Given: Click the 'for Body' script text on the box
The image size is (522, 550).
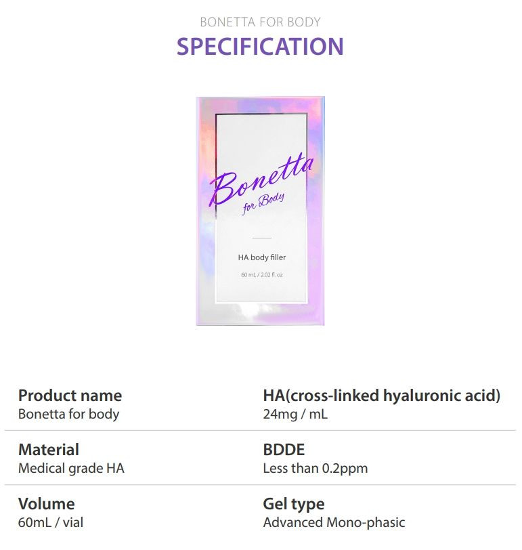Looking at the screenshot, I should pyautogui.click(x=263, y=203).
